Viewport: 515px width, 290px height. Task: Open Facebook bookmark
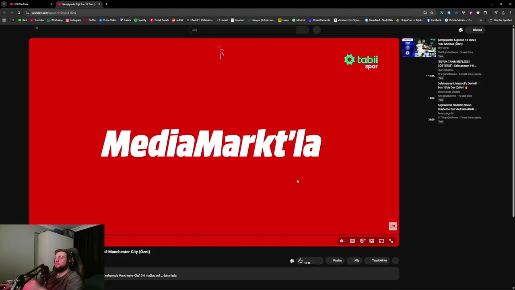[434, 20]
